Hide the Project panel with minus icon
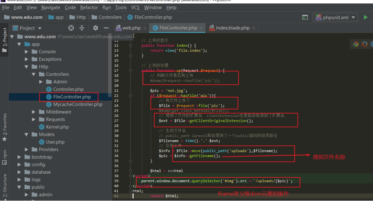This screenshot has height=201, width=373. coord(106,28)
